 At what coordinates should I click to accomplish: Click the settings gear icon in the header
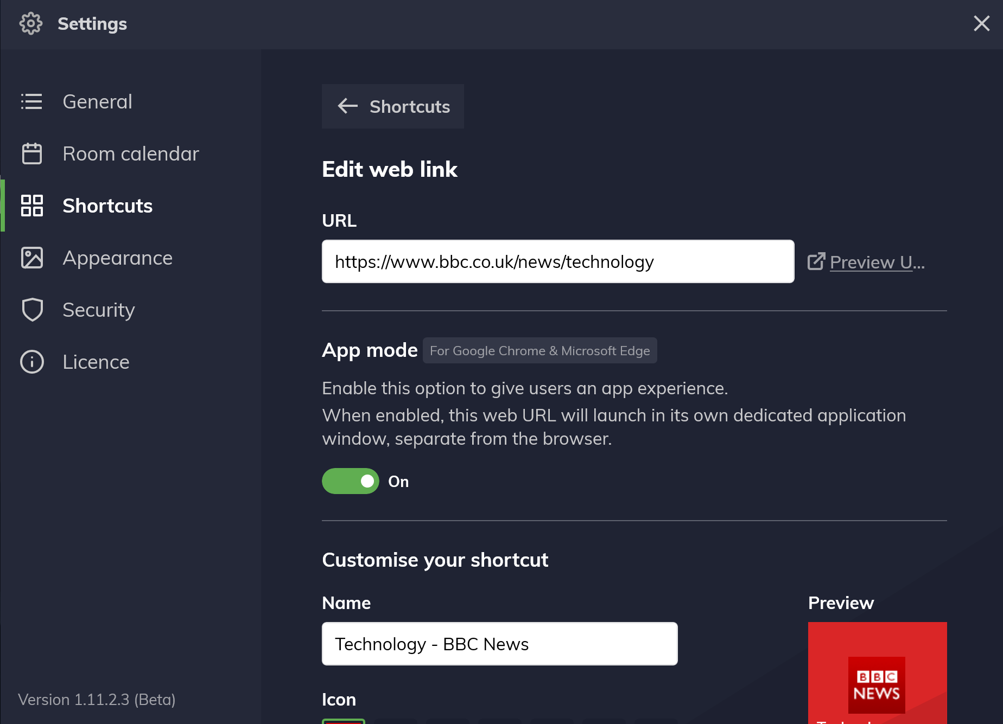pyautogui.click(x=31, y=23)
